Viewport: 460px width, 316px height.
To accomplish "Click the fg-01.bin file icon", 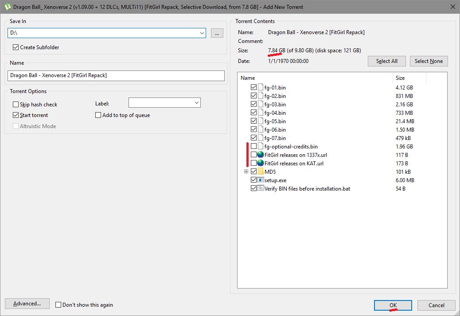I will [261, 87].
